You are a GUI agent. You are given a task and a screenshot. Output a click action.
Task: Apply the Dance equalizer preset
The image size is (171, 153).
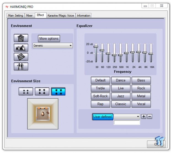coord(121,80)
